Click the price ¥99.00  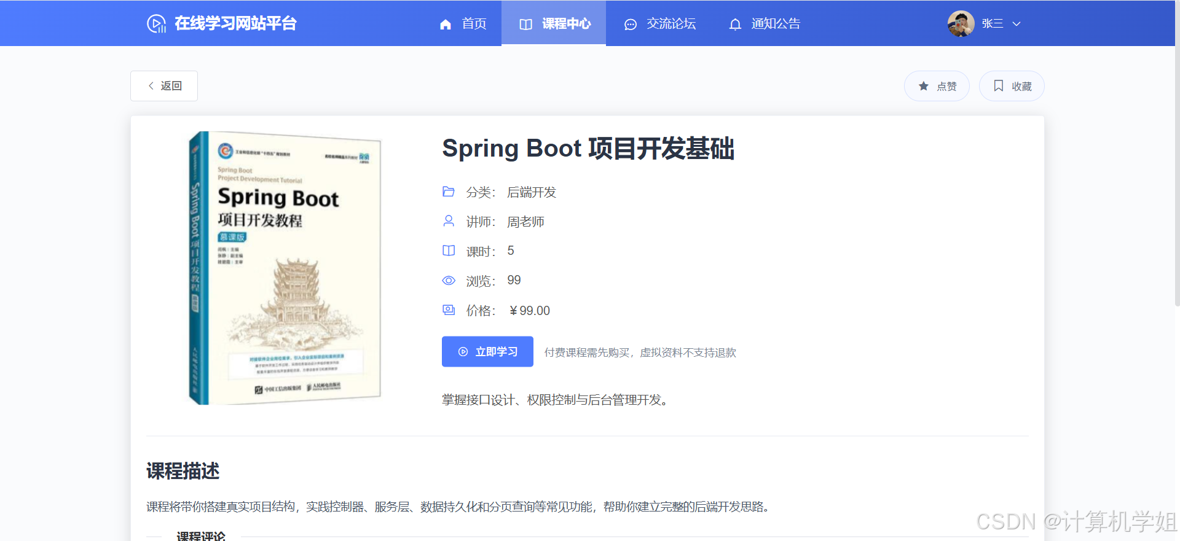tap(529, 311)
